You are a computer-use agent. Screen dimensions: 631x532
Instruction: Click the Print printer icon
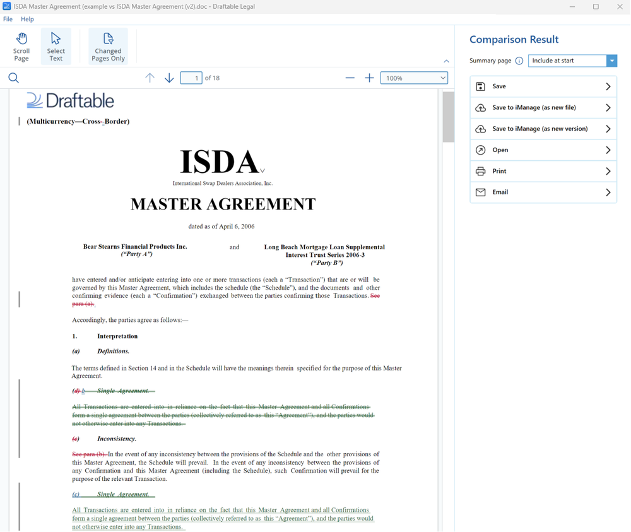point(480,171)
